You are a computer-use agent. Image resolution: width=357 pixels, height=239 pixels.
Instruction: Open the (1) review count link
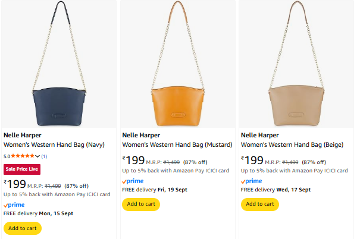(x=44, y=156)
